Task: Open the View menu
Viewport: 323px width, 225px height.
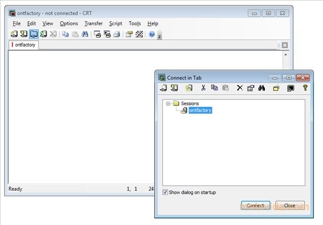Action: click(x=48, y=24)
